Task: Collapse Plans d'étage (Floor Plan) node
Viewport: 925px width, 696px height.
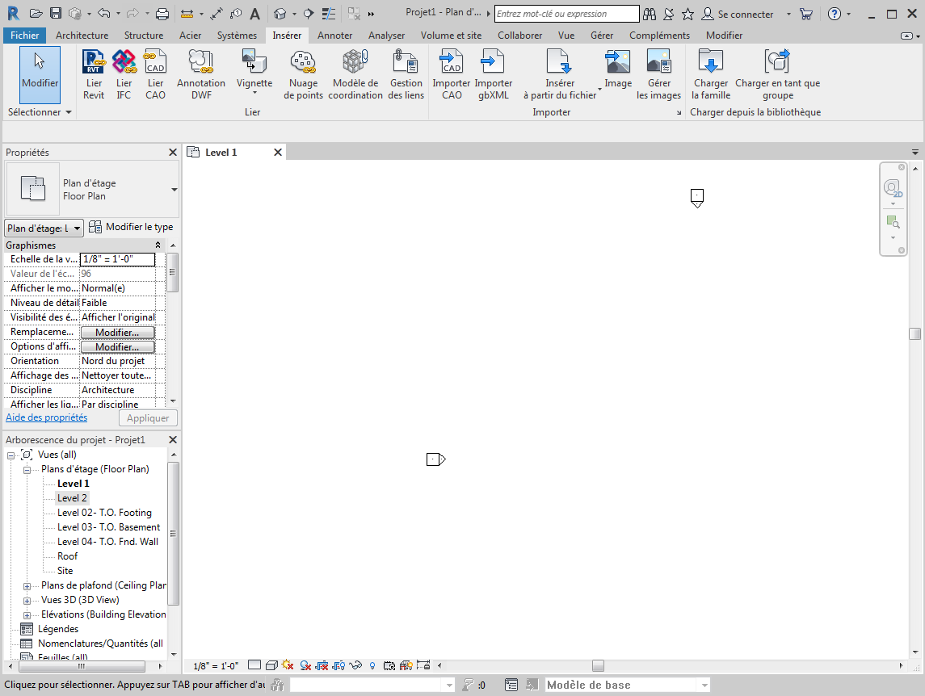Action: coord(27,470)
